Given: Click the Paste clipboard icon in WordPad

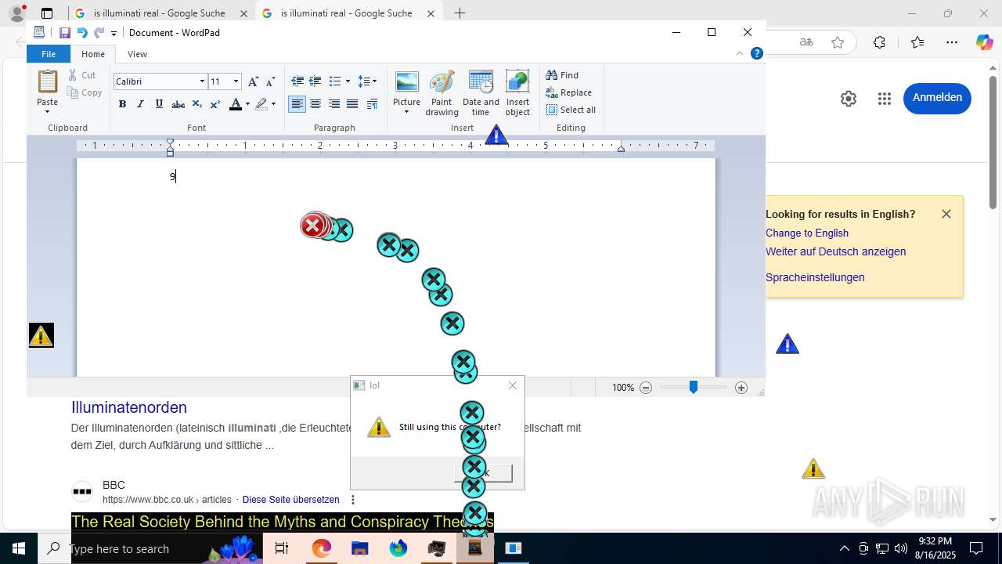Looking at the screenshot, I should (x=48, y=81).
